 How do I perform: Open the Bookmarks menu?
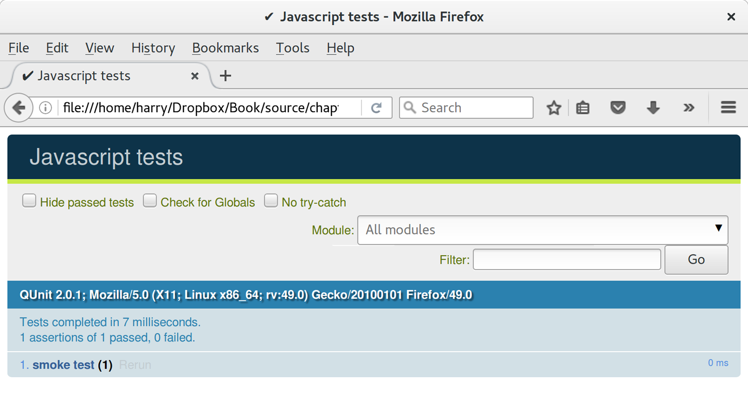(x=225, y=48)
